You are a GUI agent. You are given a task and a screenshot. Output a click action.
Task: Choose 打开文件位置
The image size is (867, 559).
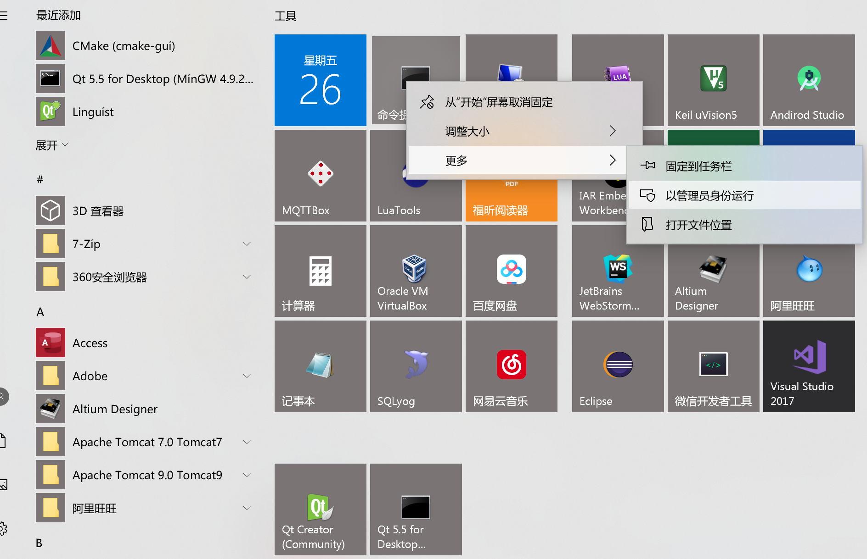(744, 225)
